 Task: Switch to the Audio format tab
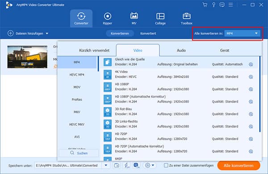click(181, 50)
